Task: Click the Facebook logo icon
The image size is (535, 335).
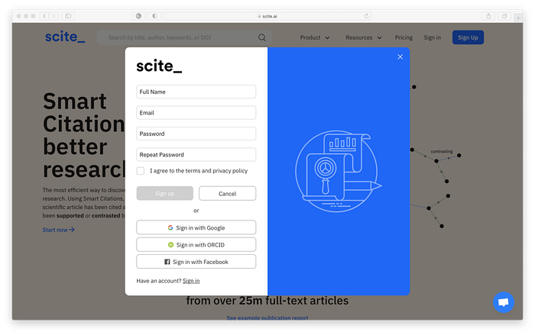Action: [x=167, y=262]
